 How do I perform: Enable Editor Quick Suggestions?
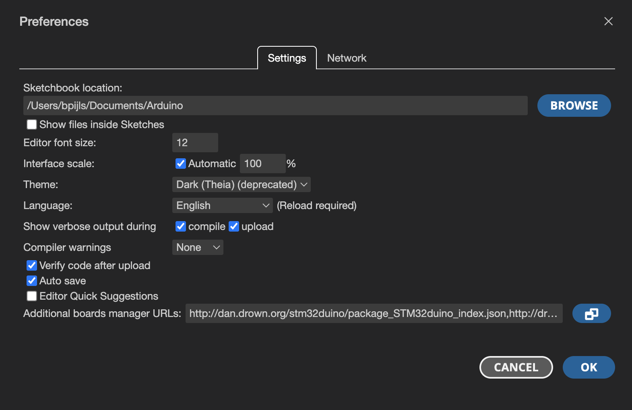[32, 296]
